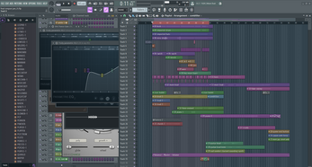Select the Playlist Delete tool
312x167 pixels.
pos(137,16)
